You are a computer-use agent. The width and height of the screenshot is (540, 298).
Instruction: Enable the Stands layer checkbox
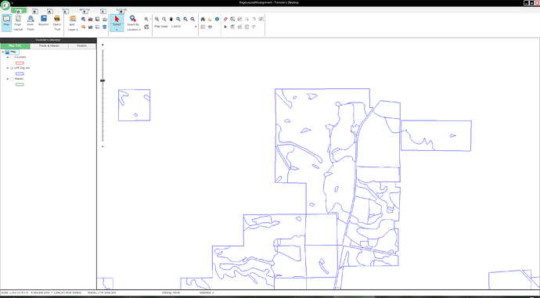coord(12,79)
